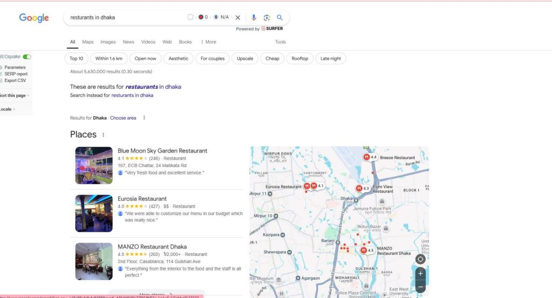Switch to the Videos tab

click(x=148, y=42)
